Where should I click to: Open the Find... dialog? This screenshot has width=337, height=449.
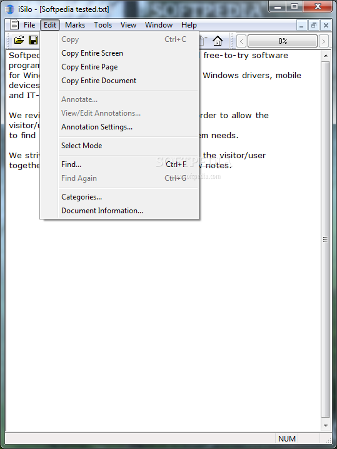(119, 164)
